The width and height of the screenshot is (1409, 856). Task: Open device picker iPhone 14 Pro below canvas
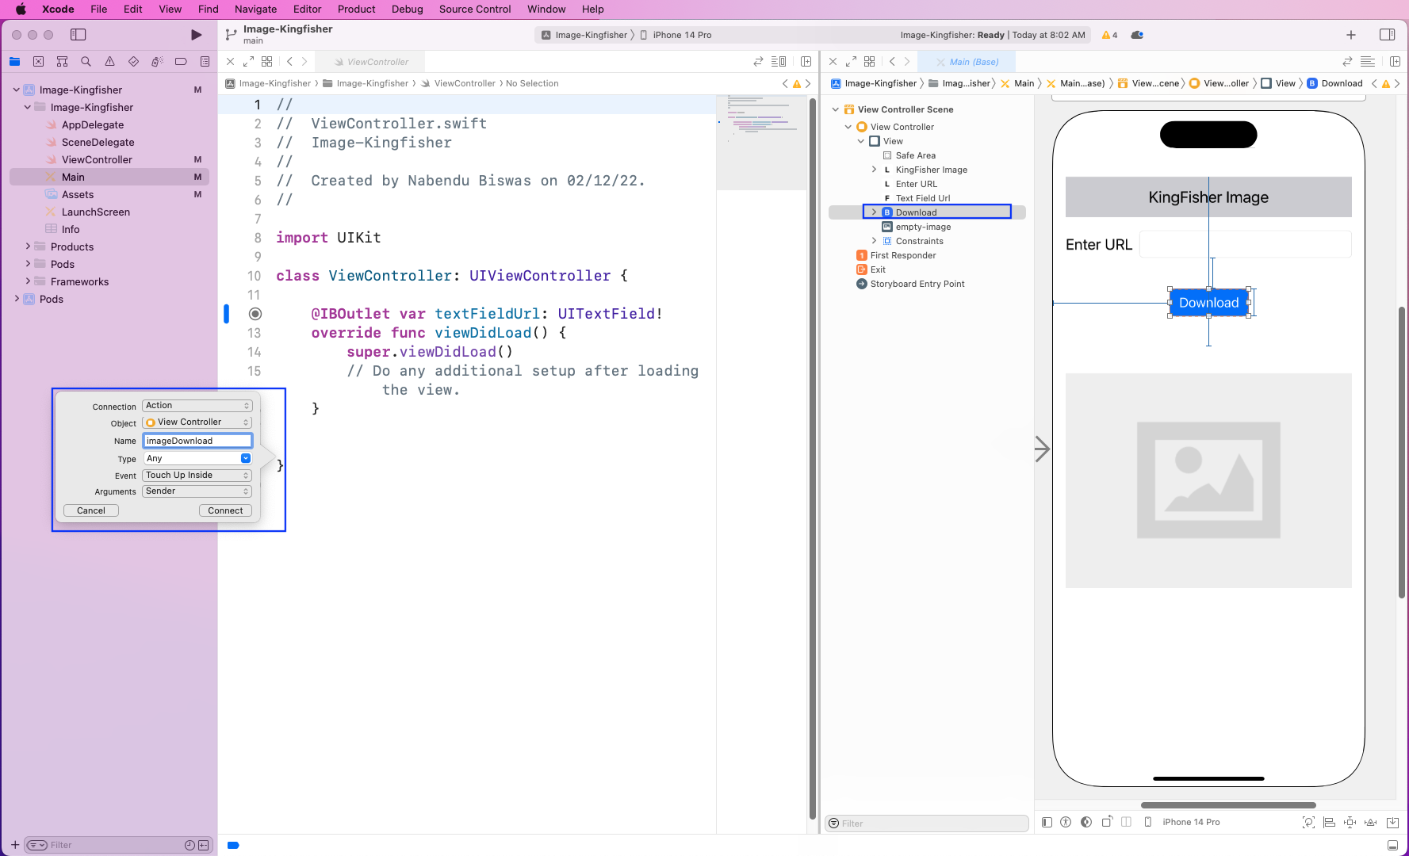coord(1182,823)
